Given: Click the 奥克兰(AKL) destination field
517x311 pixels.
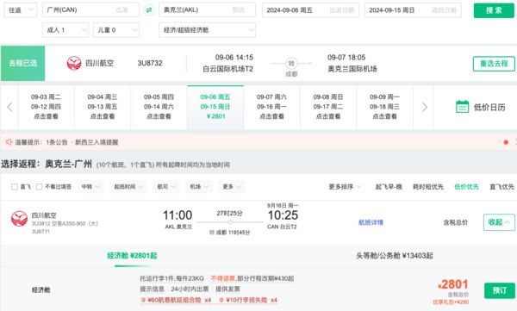Looking at the screenshot, I should [207, 9].
